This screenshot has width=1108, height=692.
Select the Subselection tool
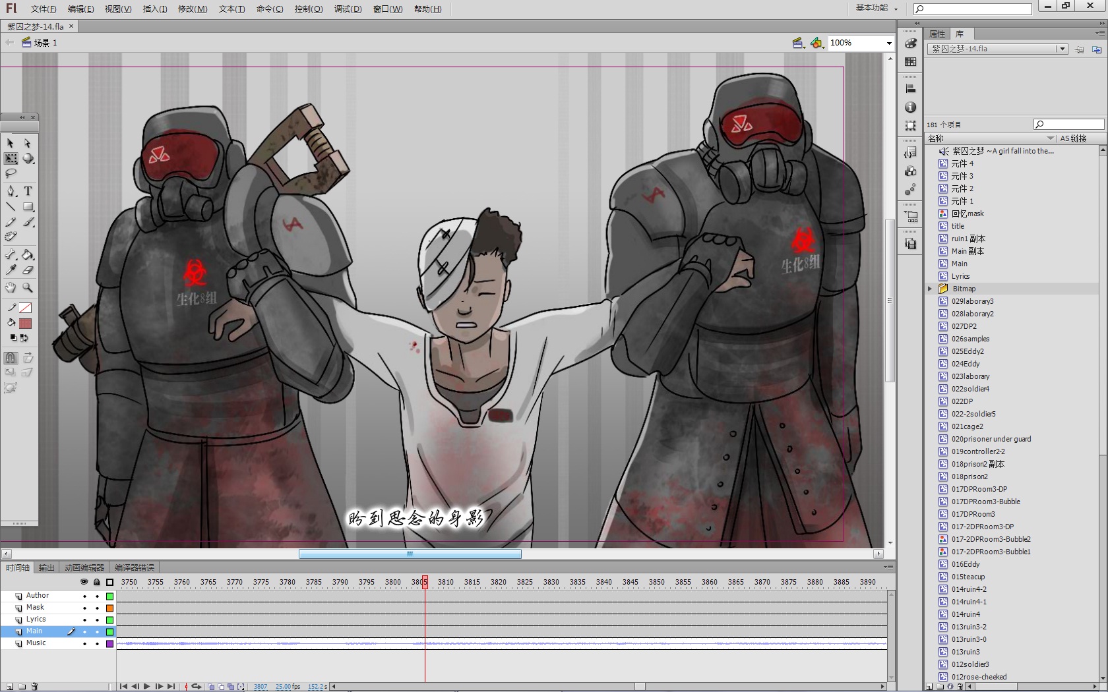[28, 143]
